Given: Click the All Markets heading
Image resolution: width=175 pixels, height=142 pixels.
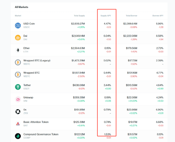Looking at the screenshot, I should pos(21,7).
